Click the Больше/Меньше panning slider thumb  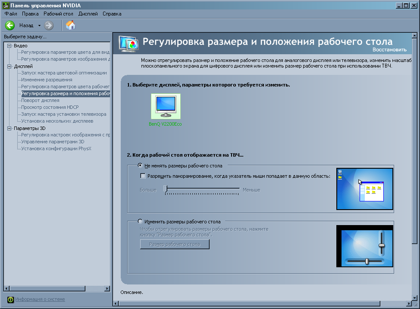click(x=166, y=189)
